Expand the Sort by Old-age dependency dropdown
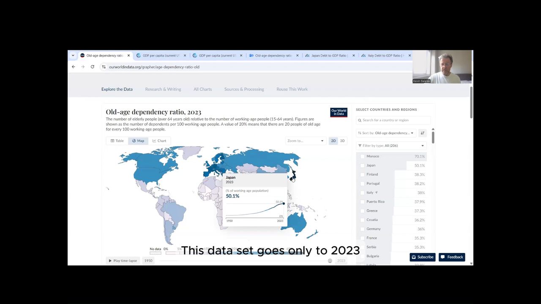The width and height of the screenshot is (541, 304). click(386, 133)
